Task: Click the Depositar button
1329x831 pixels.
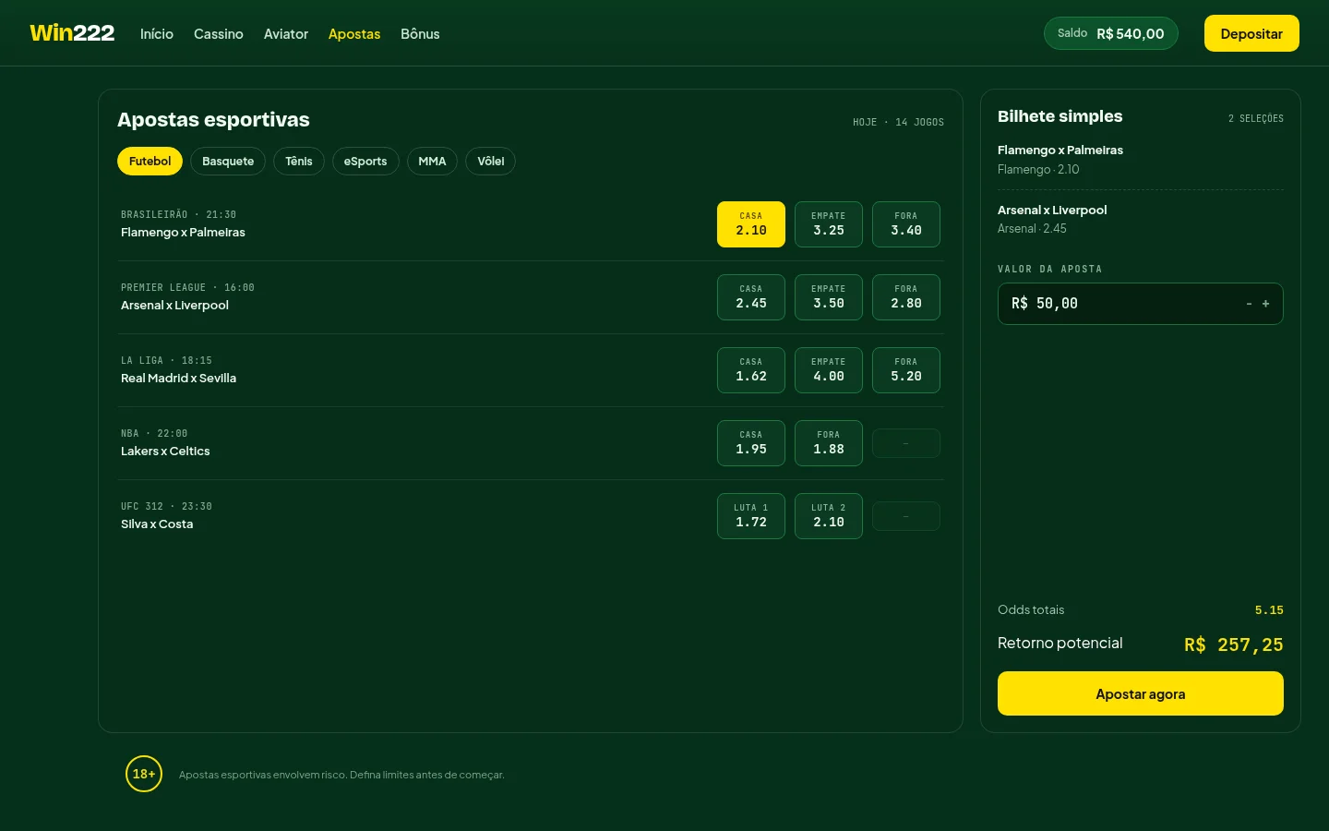Action: coord(1251,33)
